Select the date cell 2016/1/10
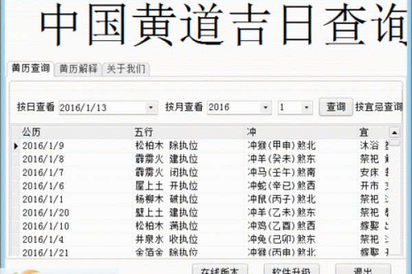Viewport: 412px width, 274px height. click(x=76, y=226)
